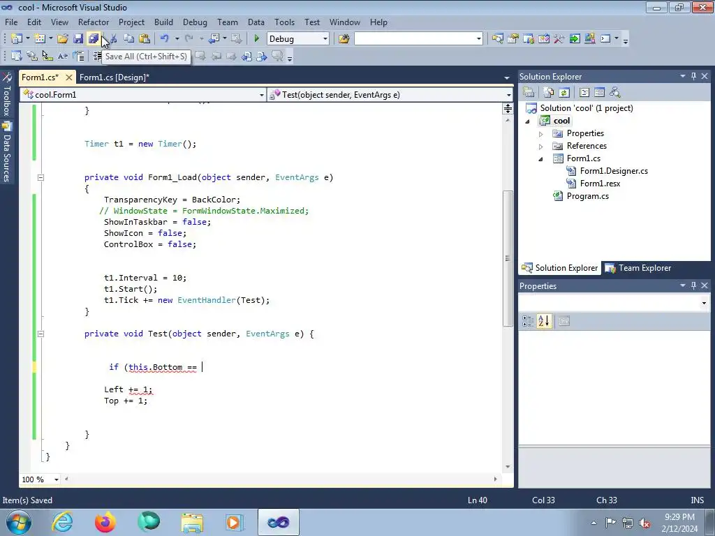Expand the Properties node in Solution Explorer
Screen dimensions: 715x536
pyautogui.click(x=541, y=134)
